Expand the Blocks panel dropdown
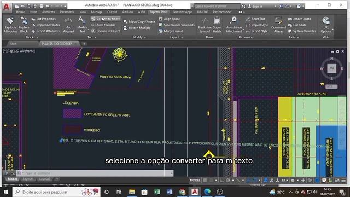The image size is (350, 197). (32, 37)
